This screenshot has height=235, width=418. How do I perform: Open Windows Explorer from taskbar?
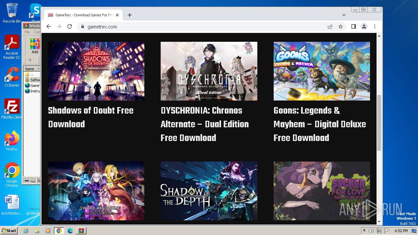tap(37, 231)
